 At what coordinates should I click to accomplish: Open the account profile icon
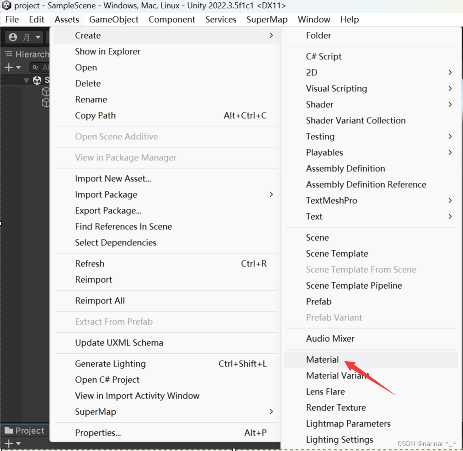coord(13,37)
